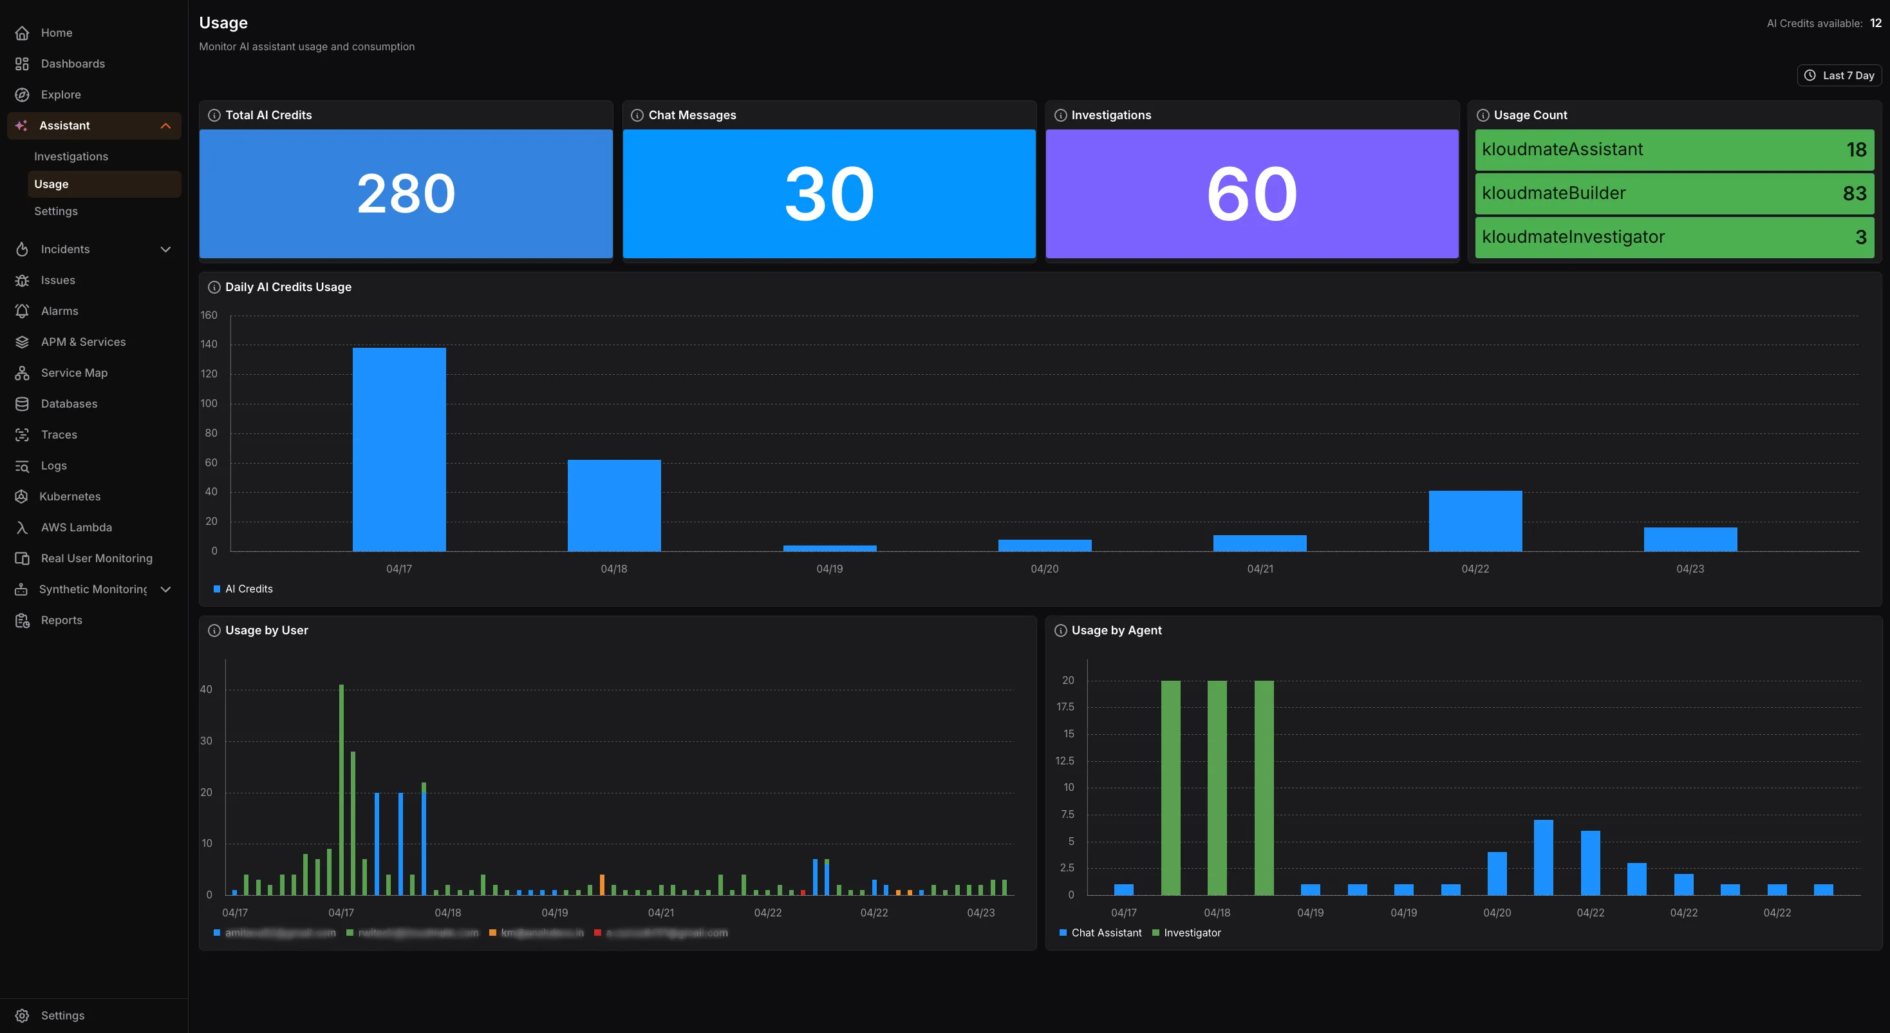The width and height of the screenshot is (1890, 1033).
Task: Select the kloudmateBuilder usage row
Action: [x=1674, y=194]
